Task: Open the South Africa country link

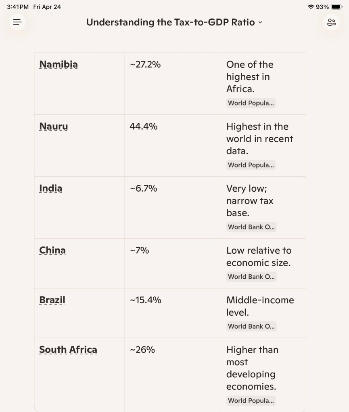Action: click(68, 350)
